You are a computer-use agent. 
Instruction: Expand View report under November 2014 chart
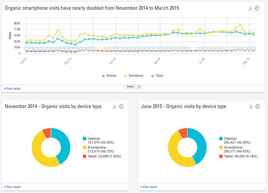pos(13,187)
